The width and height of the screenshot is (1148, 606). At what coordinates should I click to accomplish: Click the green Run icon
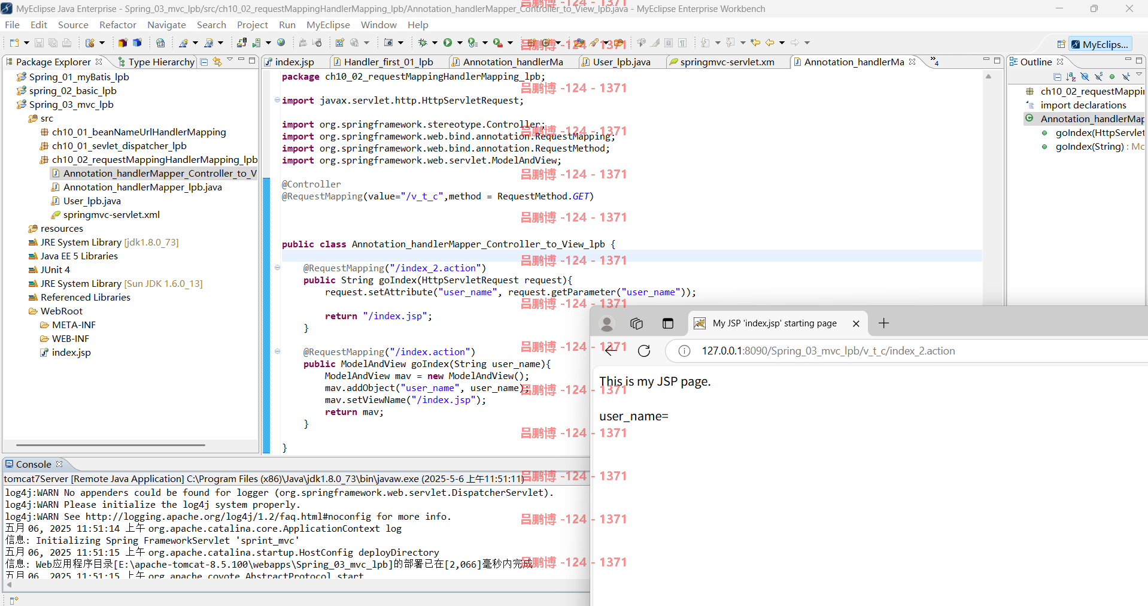[448, 43]
